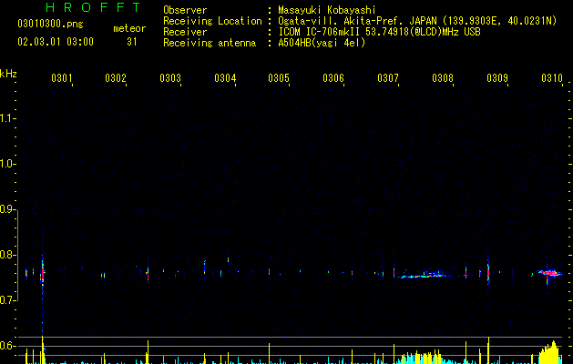
Task: Click the Receiving Location label
Action: click(x=212, y=21)
